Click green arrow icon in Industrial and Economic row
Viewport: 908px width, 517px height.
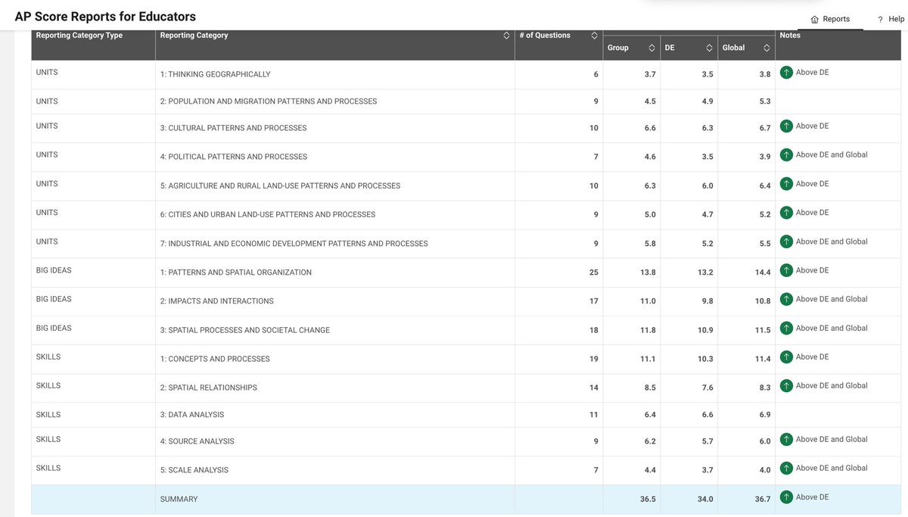pyautogui.click(x=786, y=241)
